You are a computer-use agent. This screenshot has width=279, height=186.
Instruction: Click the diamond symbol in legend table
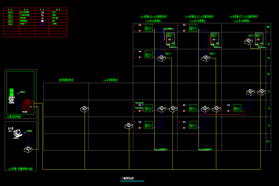click(x=42, y=18)
